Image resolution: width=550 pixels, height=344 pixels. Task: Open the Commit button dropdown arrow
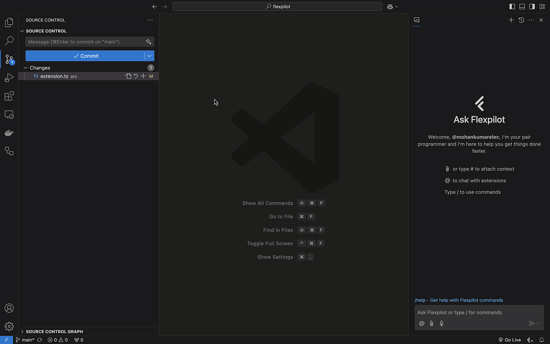[x=149, y=56]
